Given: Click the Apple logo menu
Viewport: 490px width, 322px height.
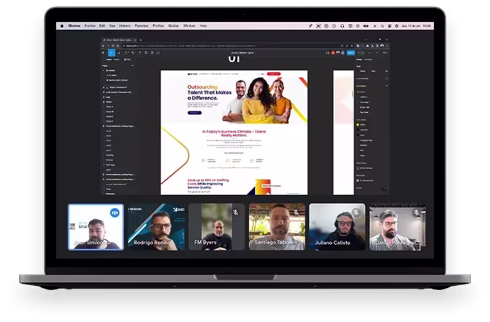Looking at the screenshot, I should pyautogui.click(x=62, y=26).
